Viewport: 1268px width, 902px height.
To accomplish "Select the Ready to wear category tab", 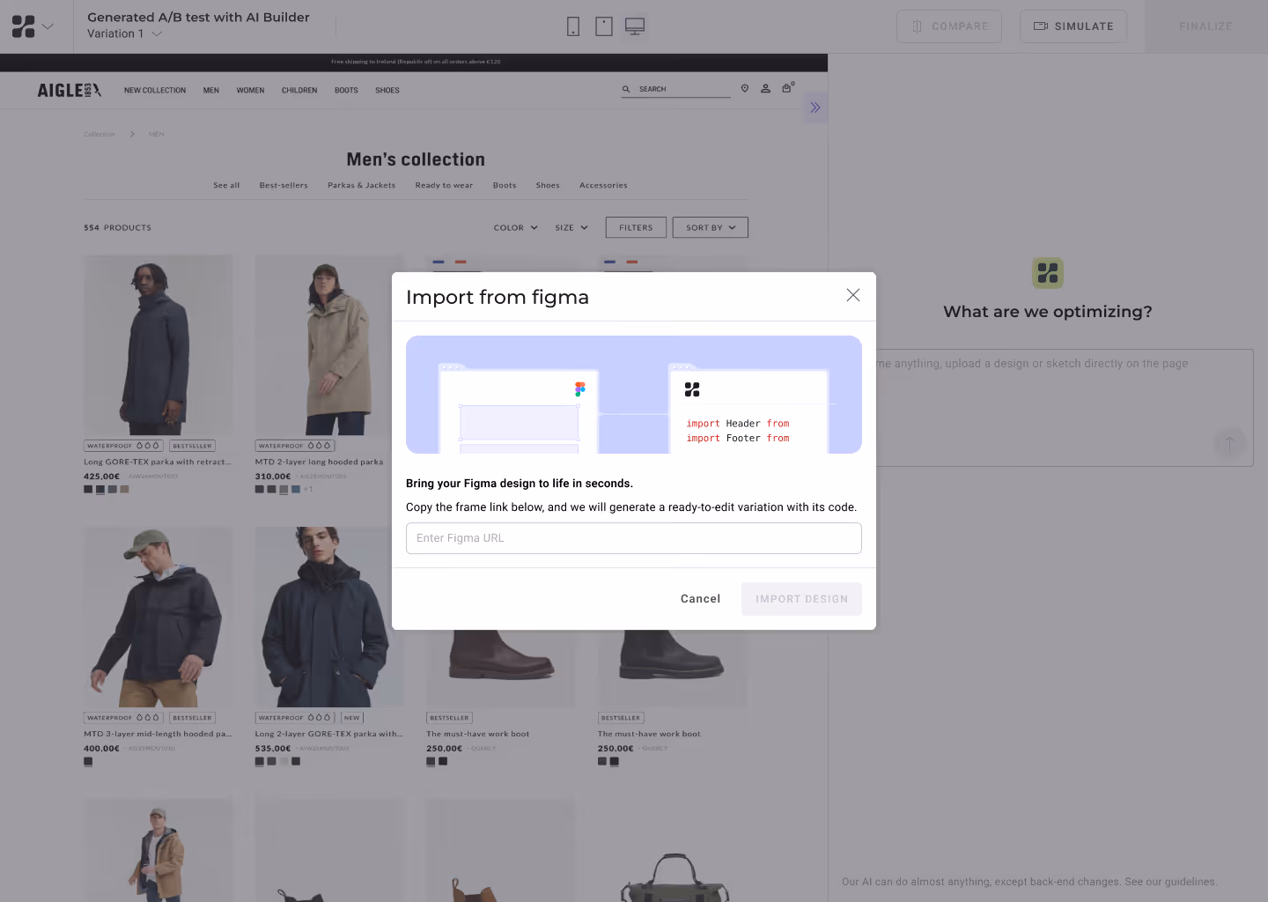I will 444,186.
